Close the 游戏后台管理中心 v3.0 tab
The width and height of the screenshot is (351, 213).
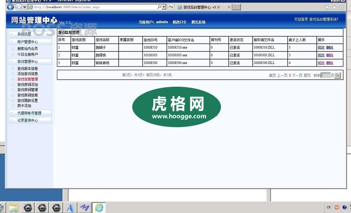tap(229, 7)
